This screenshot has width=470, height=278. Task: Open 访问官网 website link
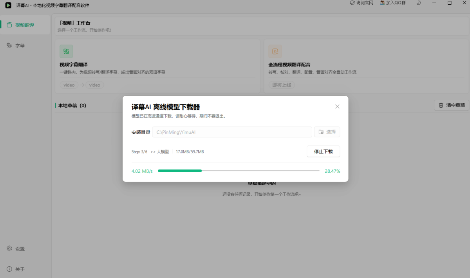(362, 3)
